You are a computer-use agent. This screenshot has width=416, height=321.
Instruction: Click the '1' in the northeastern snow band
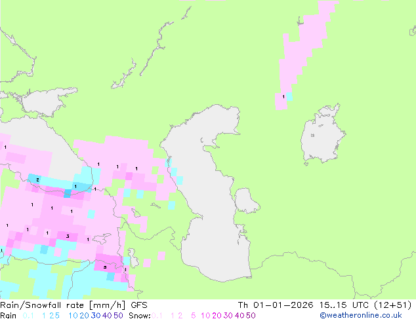283,97
